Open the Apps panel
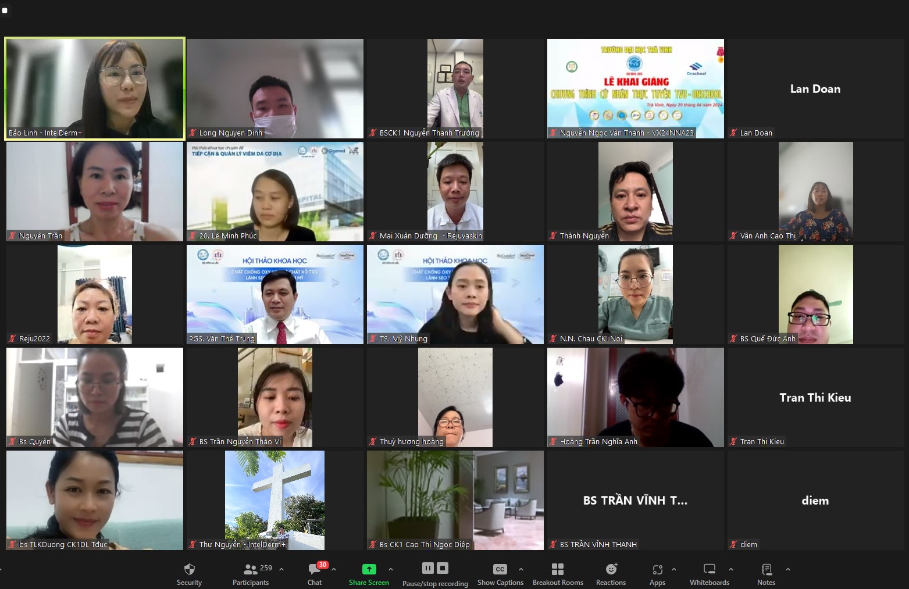Viewport: 909px width, 589px height. click(657, 573)
